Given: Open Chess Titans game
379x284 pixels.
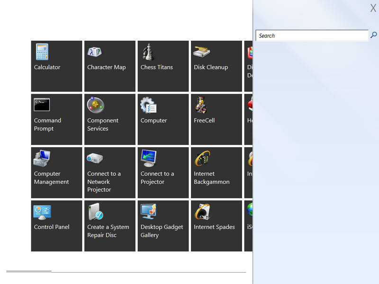Looking at the screenshot, I should click(163, 66).
